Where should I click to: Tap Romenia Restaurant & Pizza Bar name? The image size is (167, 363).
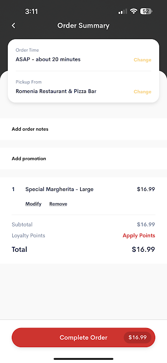coord(56,91)
